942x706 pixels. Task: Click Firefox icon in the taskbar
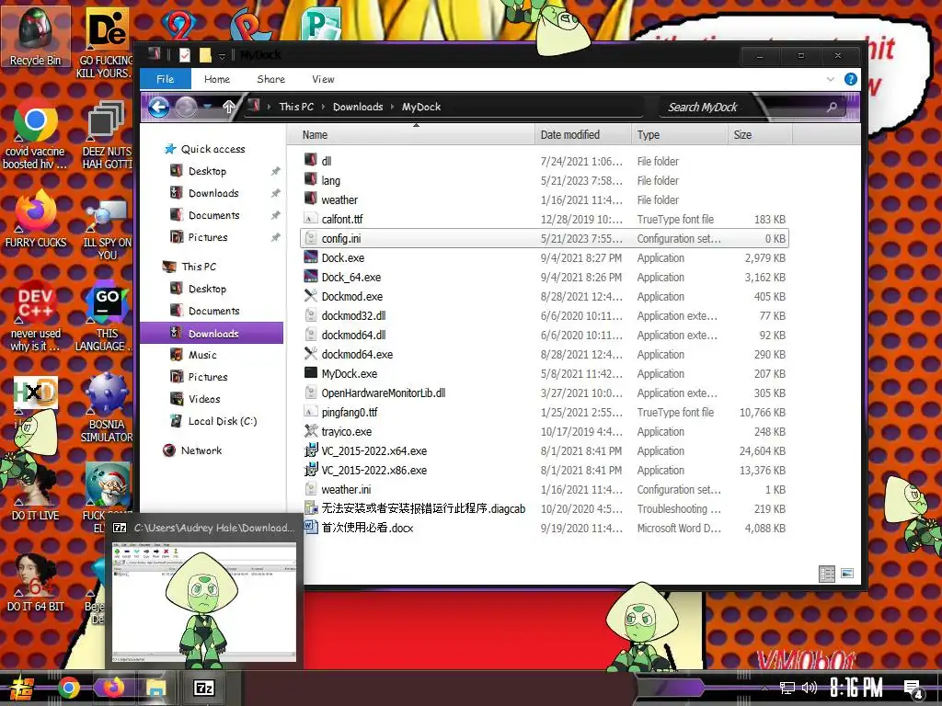point(112,688)
